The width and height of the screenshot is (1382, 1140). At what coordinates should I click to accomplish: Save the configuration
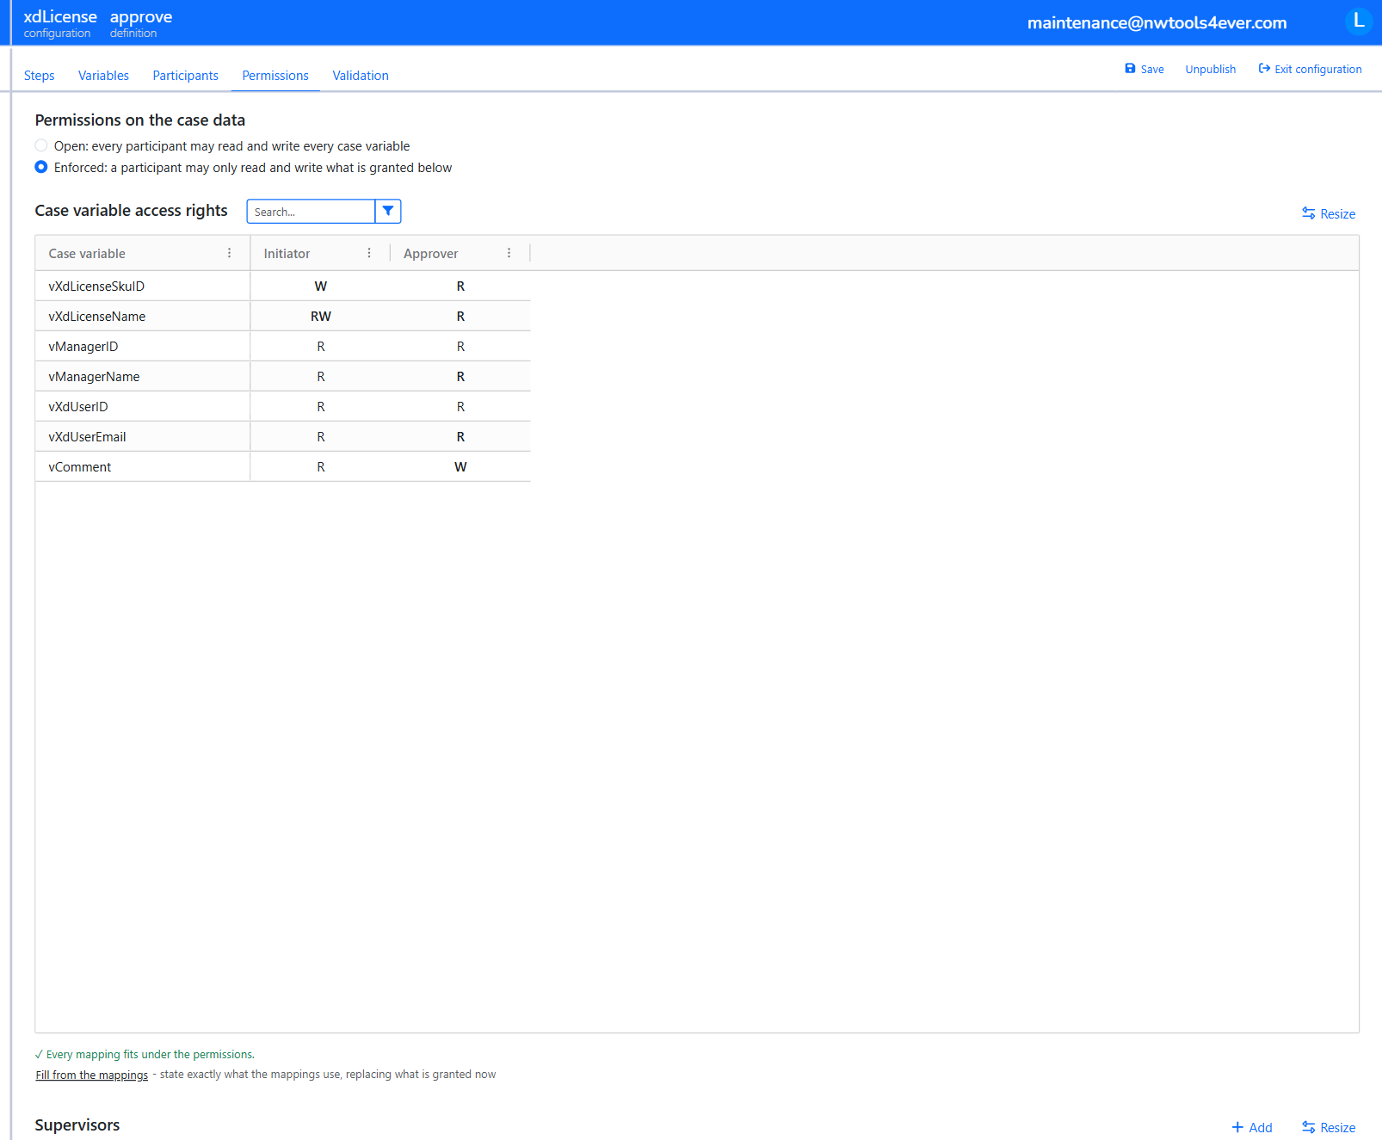pos(1144,69)
